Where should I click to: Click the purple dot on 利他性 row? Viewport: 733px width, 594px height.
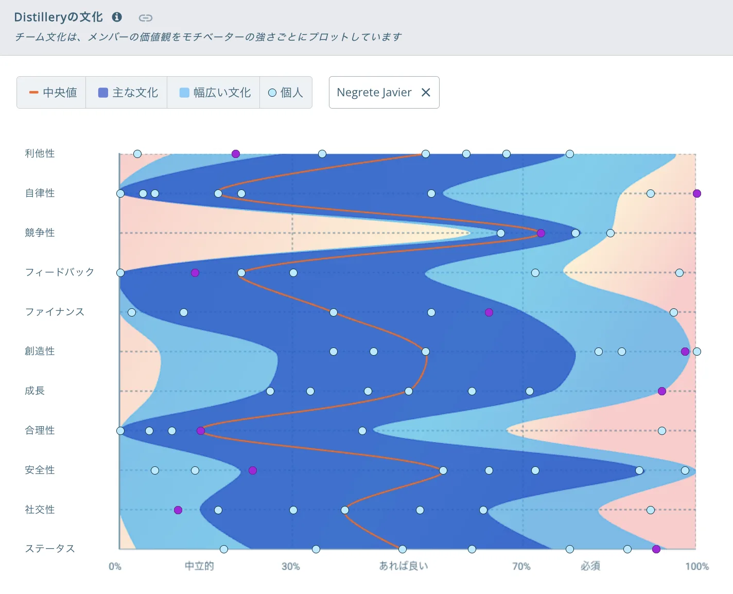236,154
